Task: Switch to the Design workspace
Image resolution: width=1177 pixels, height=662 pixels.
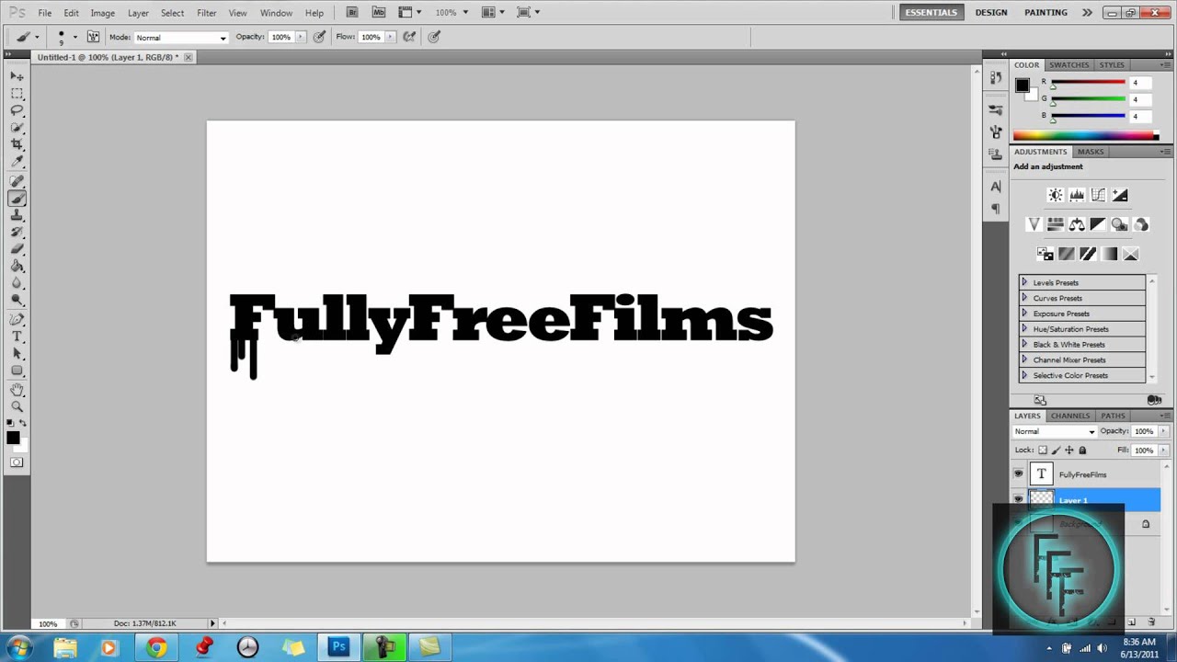Action: click(991, 13)
